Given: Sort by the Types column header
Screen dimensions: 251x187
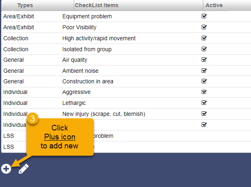Looking at the screenshot, I should tap(25, 5).
